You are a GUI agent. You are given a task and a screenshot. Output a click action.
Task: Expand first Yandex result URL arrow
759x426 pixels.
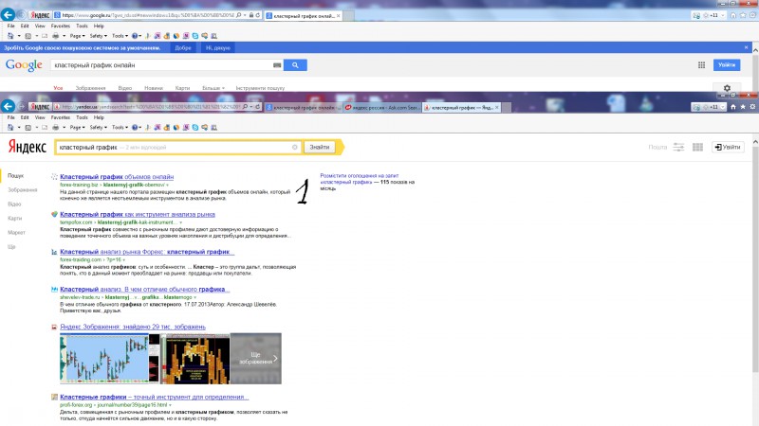click(168, 185)
